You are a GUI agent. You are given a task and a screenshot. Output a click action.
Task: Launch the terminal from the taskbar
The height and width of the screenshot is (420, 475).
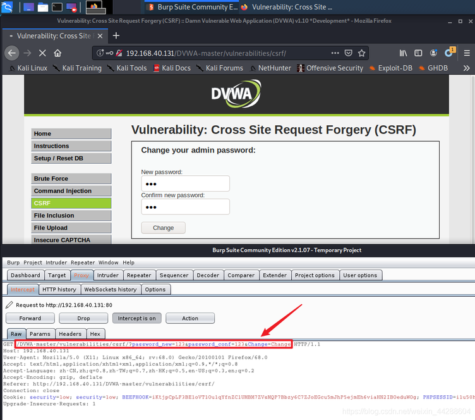click(57, 7)
